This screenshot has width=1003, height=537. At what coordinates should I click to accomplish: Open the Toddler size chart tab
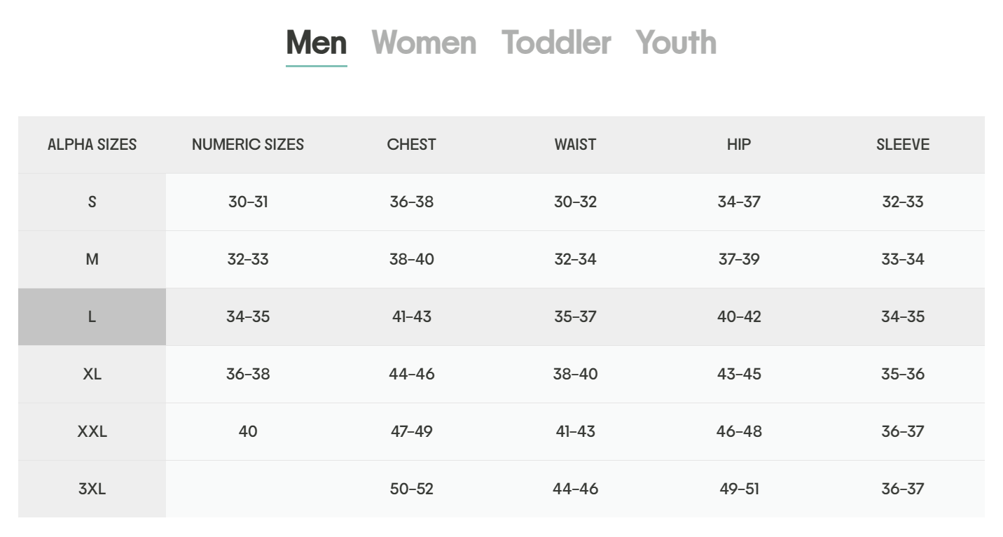coord(556,42)
